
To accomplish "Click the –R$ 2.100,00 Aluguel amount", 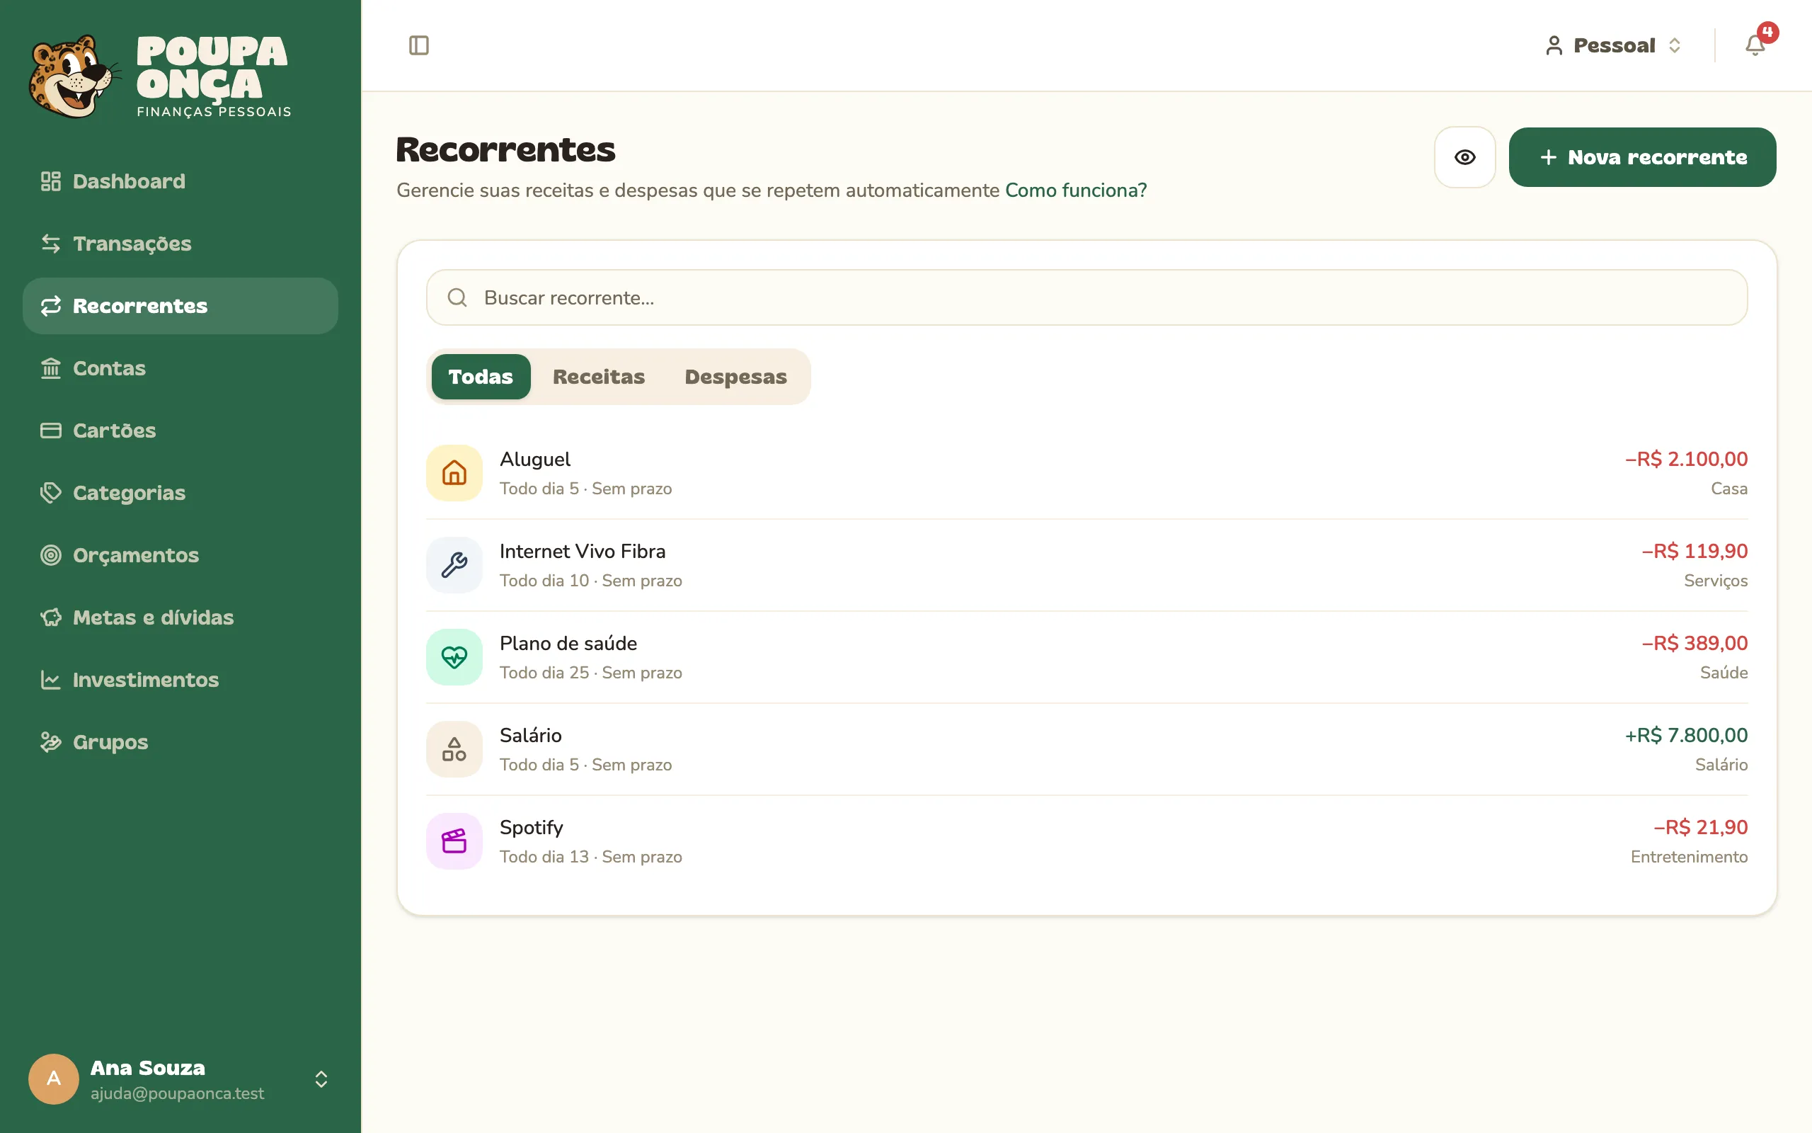I will 1685,460.
